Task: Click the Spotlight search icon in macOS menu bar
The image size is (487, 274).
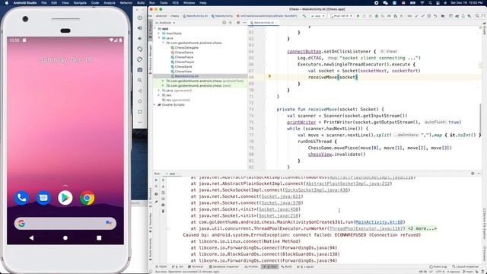Action: [x=431, y=3]
